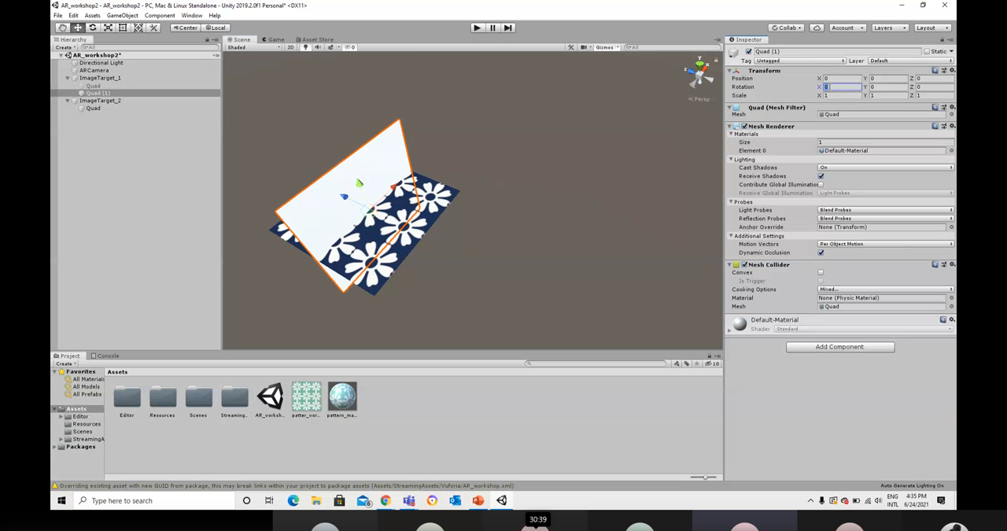Toggle the Quad (1) active checkbox
The height and width of the screenshot is (531, 1007).
[748, 51]
